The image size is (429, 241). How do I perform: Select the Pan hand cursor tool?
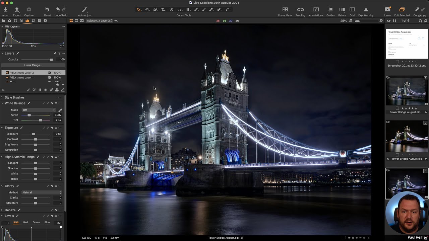coord(147,10)
